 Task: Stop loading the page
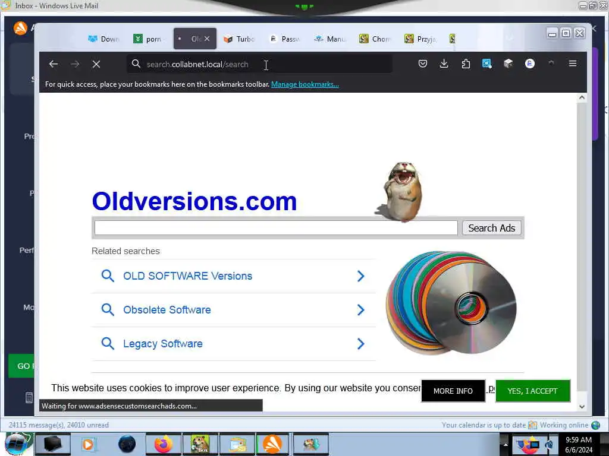(96, 64)
